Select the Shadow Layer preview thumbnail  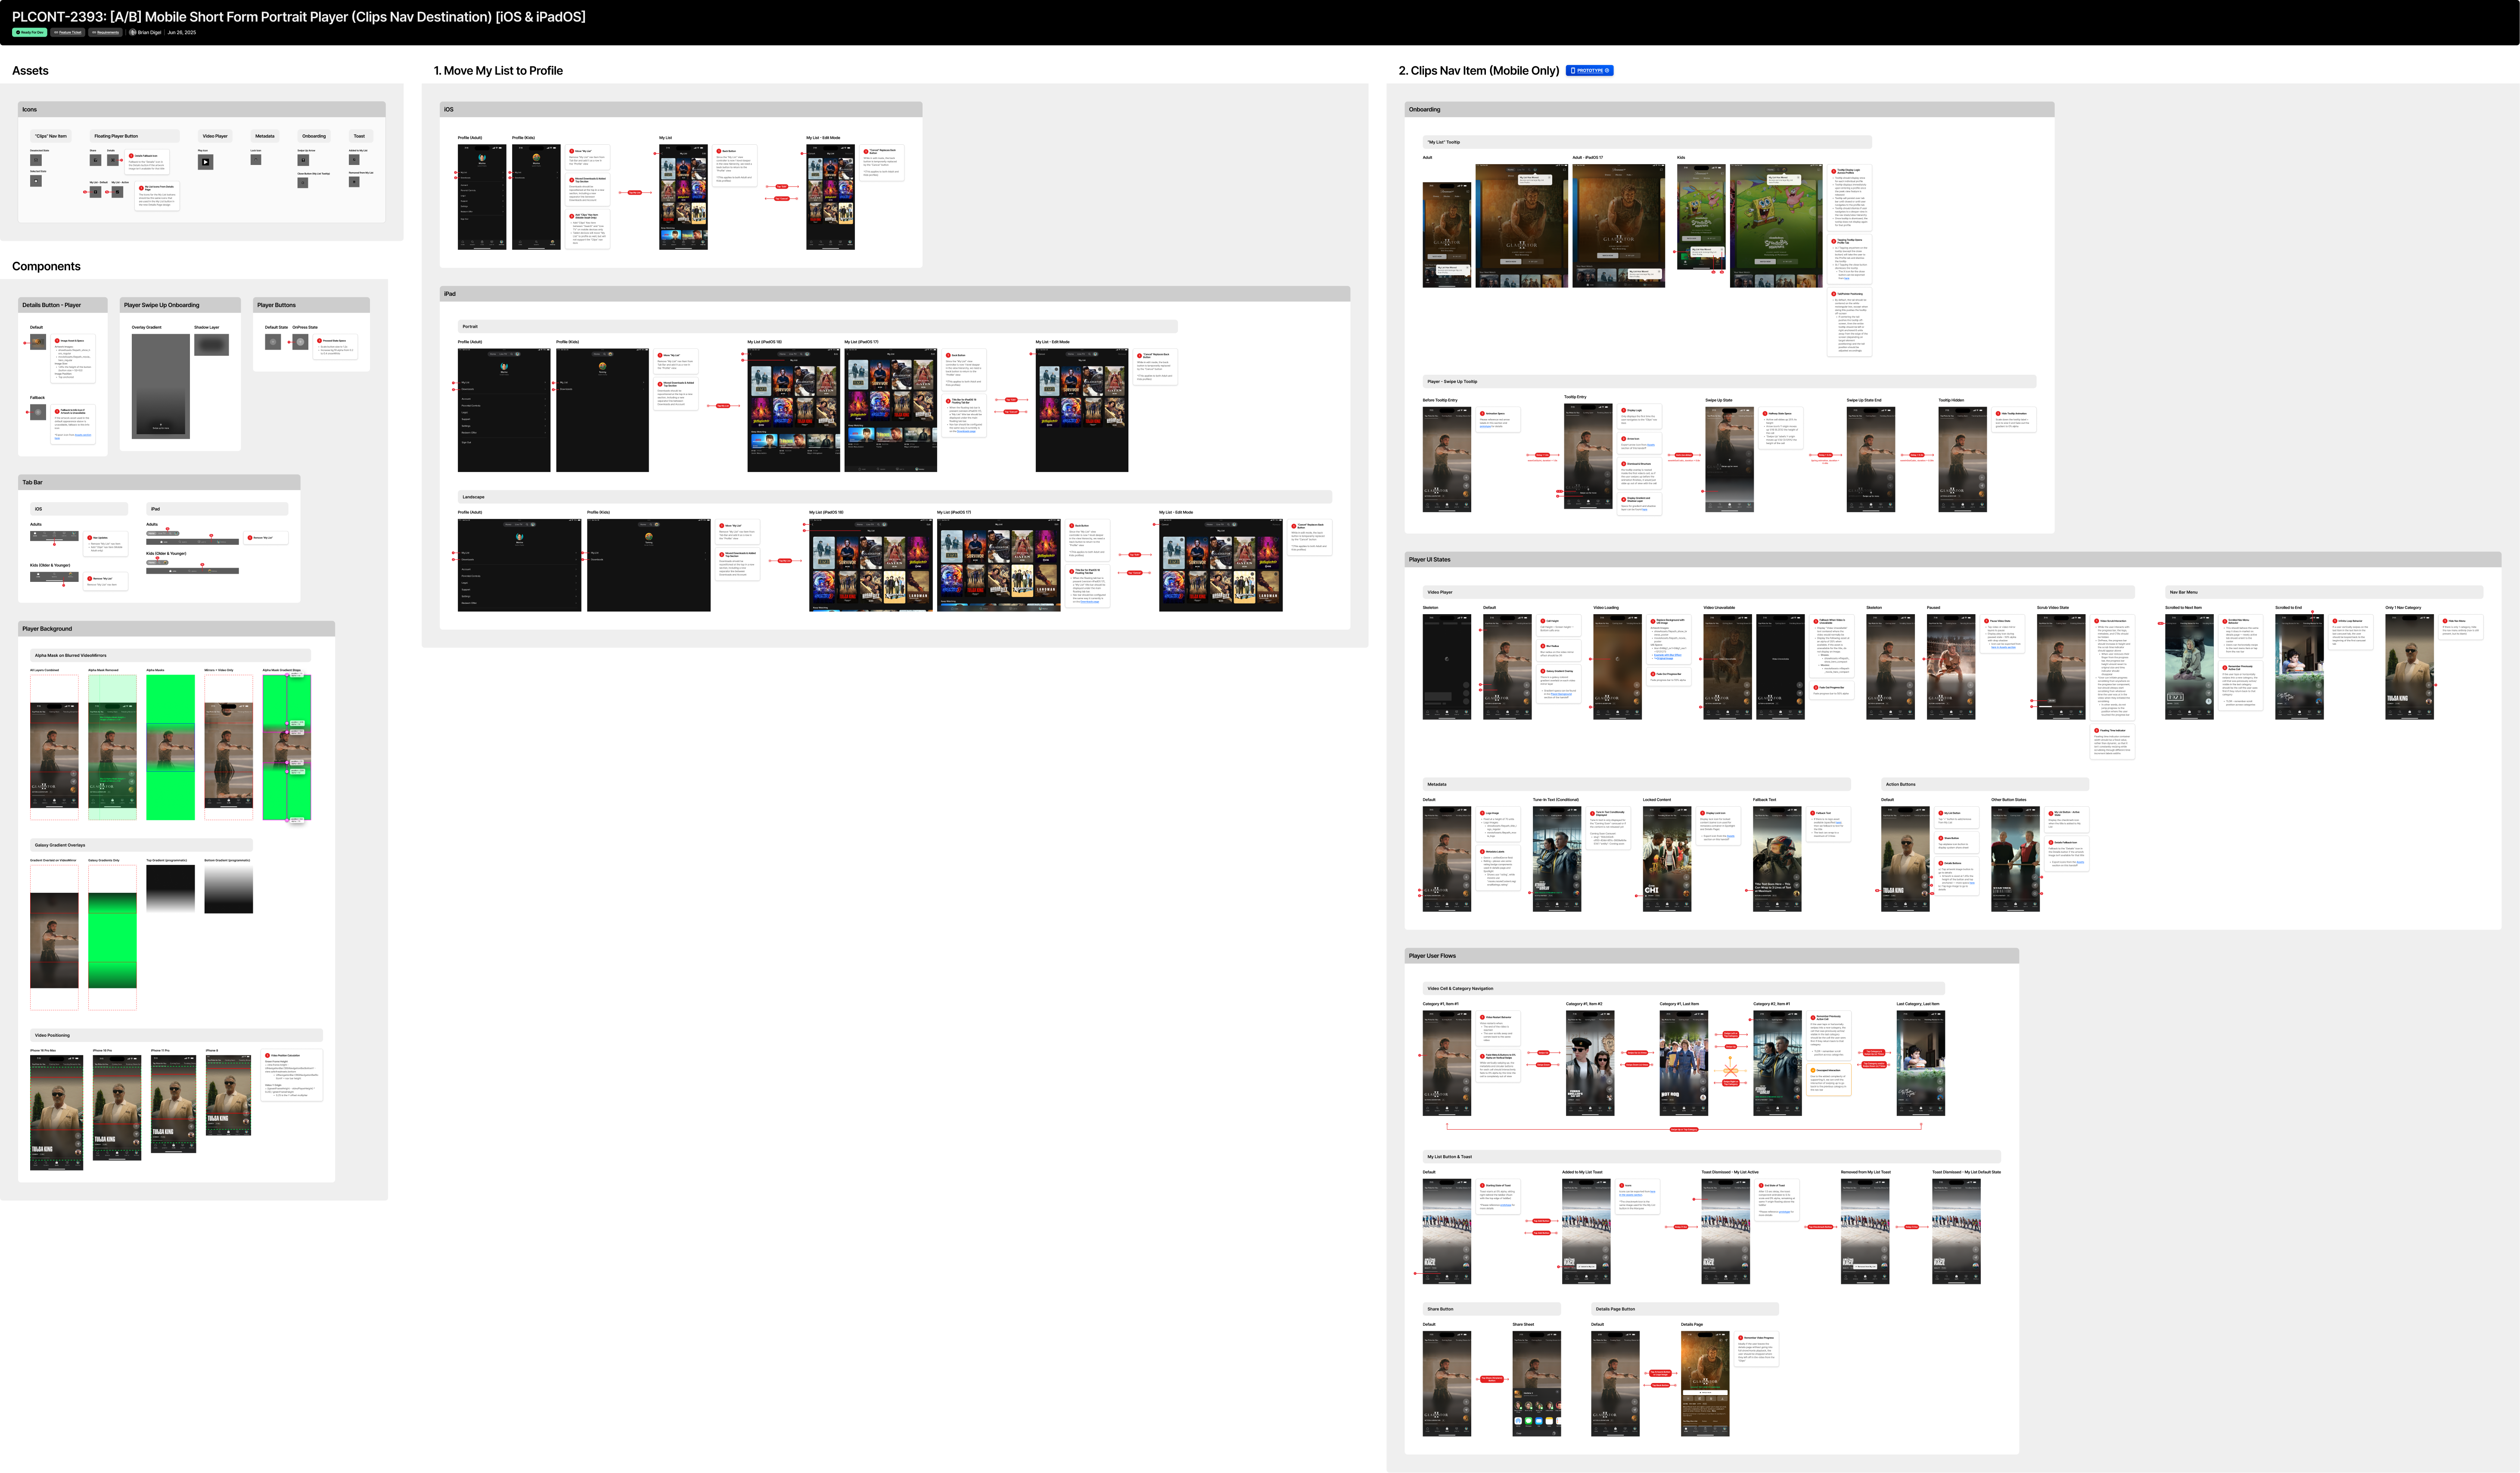pos(211,345)
